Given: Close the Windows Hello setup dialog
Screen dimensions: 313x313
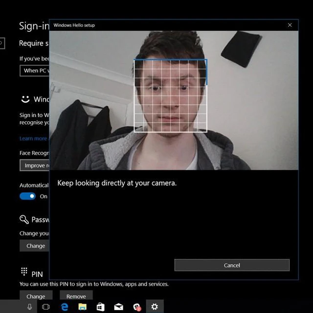Looking at the screenshot, I should click(x=290, y=25).
